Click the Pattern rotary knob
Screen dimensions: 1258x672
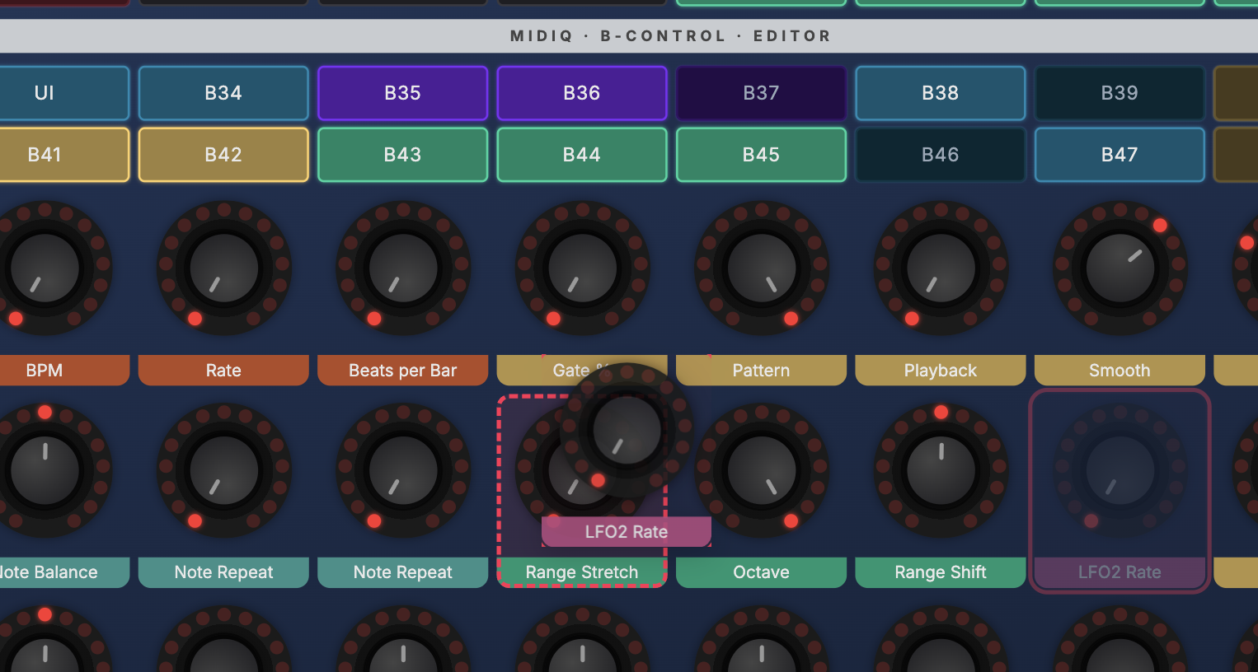[761, 268]
